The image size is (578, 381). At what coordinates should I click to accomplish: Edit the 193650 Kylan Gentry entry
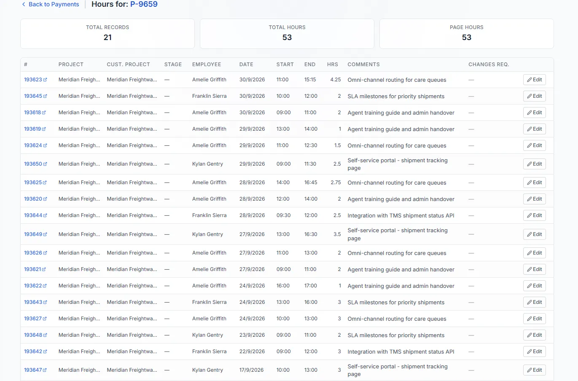coord(535,164)
